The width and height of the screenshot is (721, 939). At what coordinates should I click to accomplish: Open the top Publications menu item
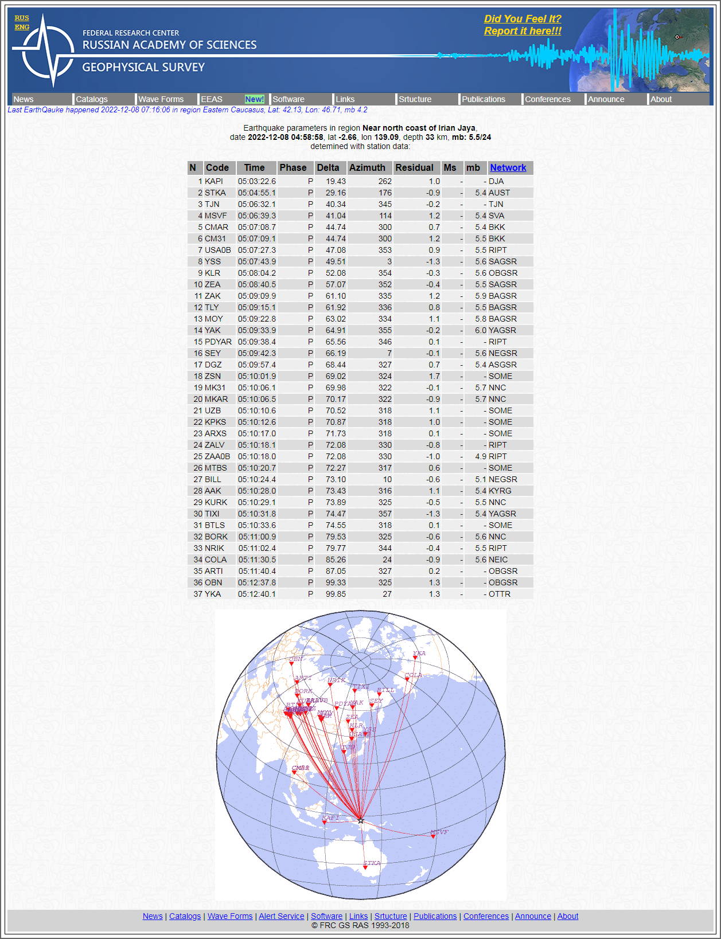click(x=484, y=99)
